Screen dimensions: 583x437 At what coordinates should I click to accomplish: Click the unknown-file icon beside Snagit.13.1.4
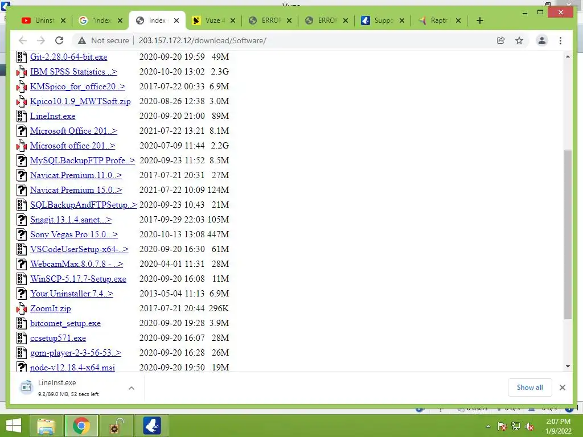(22, 220)
